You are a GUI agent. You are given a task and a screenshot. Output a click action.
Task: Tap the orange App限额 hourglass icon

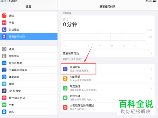click(65, 79)
